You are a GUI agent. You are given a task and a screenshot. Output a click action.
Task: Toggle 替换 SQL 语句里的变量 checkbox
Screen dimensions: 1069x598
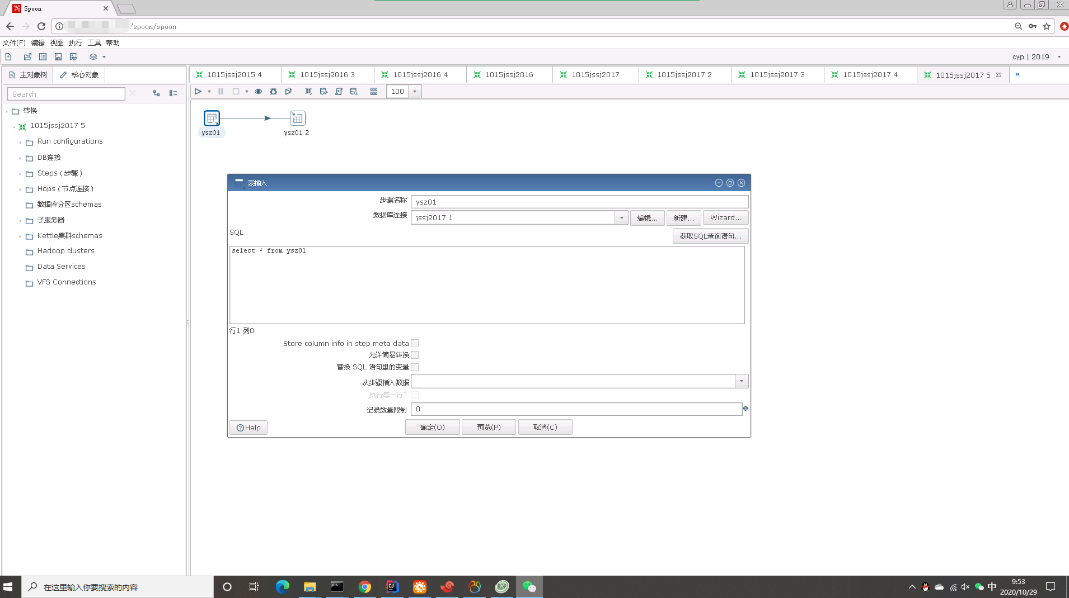[415, 368]
